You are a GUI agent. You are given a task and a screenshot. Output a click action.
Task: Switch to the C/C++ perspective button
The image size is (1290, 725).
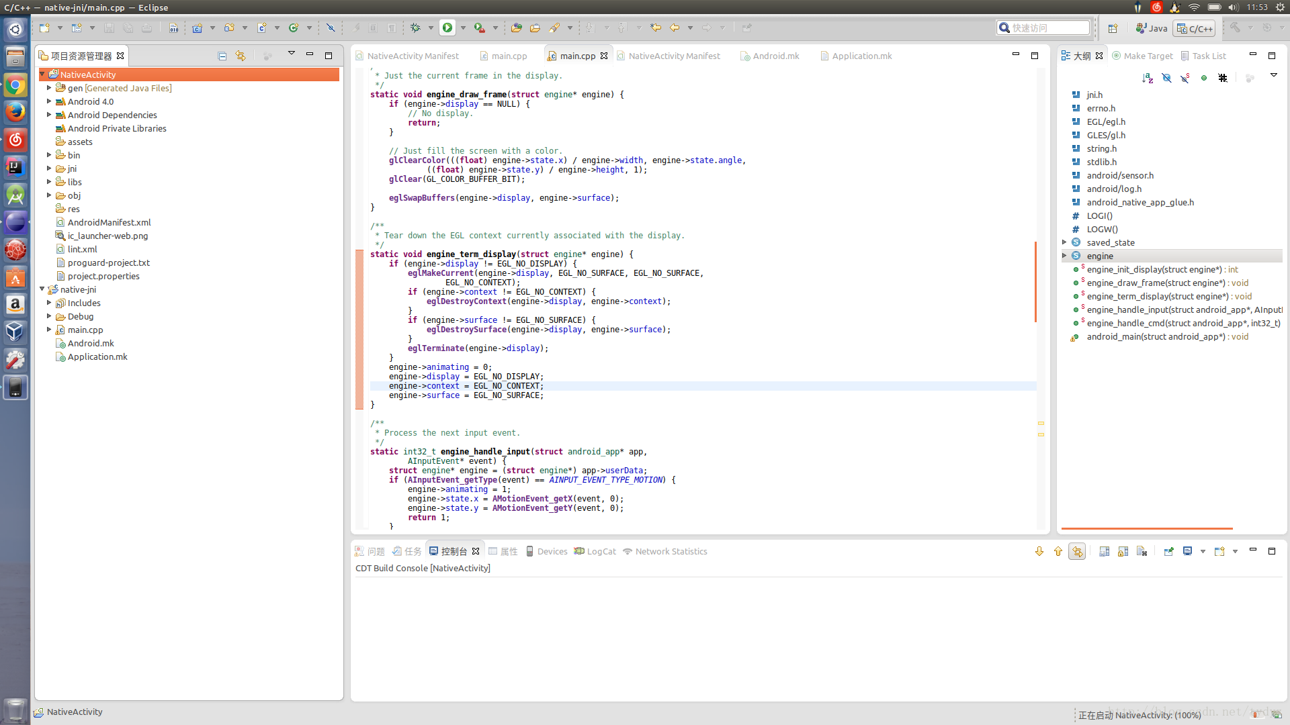[x=1195, y=28]
